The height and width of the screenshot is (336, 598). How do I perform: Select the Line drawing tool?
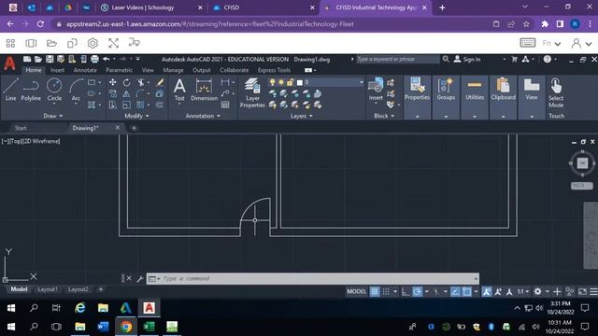pyautogui.click(x=10, y=90)
